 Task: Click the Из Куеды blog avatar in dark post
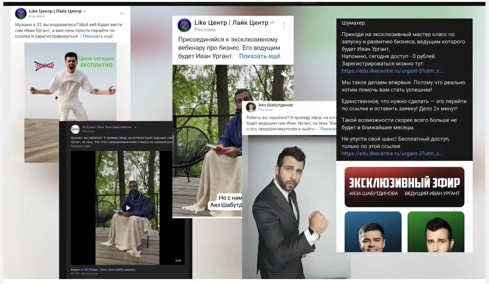[x=75, y=129]
